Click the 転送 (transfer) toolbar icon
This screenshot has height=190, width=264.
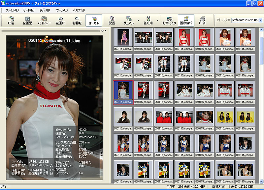coord(11,20)
